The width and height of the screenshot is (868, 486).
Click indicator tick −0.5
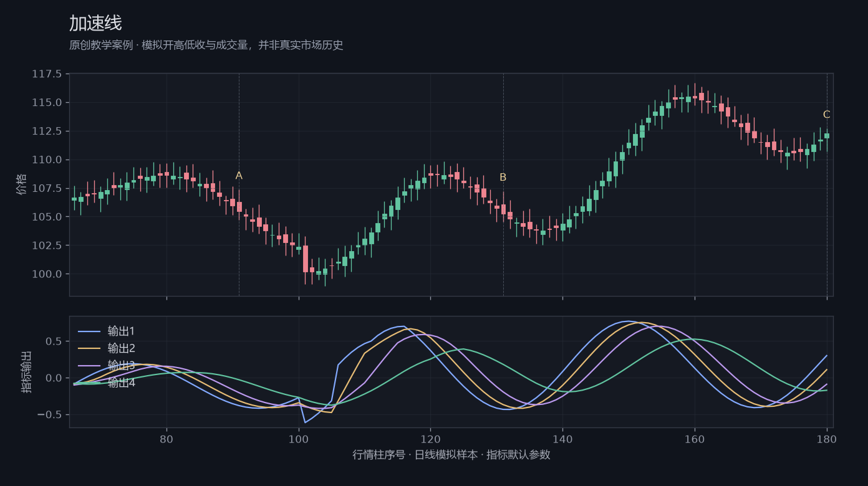[49, 415]
